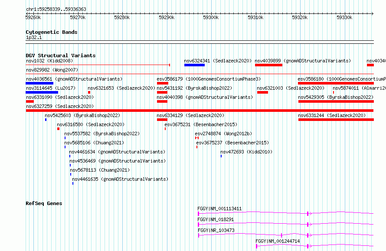Image resolution: width=386 pixels, height=251 pixels.
Task: Select the nsv829982 (Wong2007) variant label
Action: 52,70
